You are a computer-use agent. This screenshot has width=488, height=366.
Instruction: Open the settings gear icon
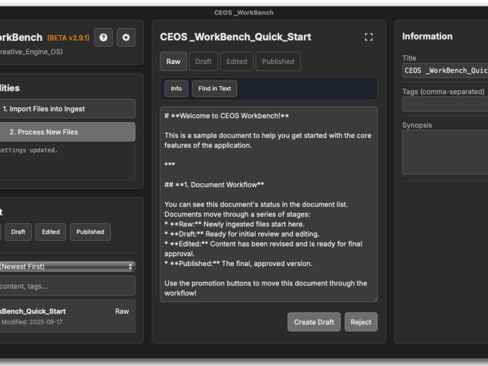[x=126, y=37]
